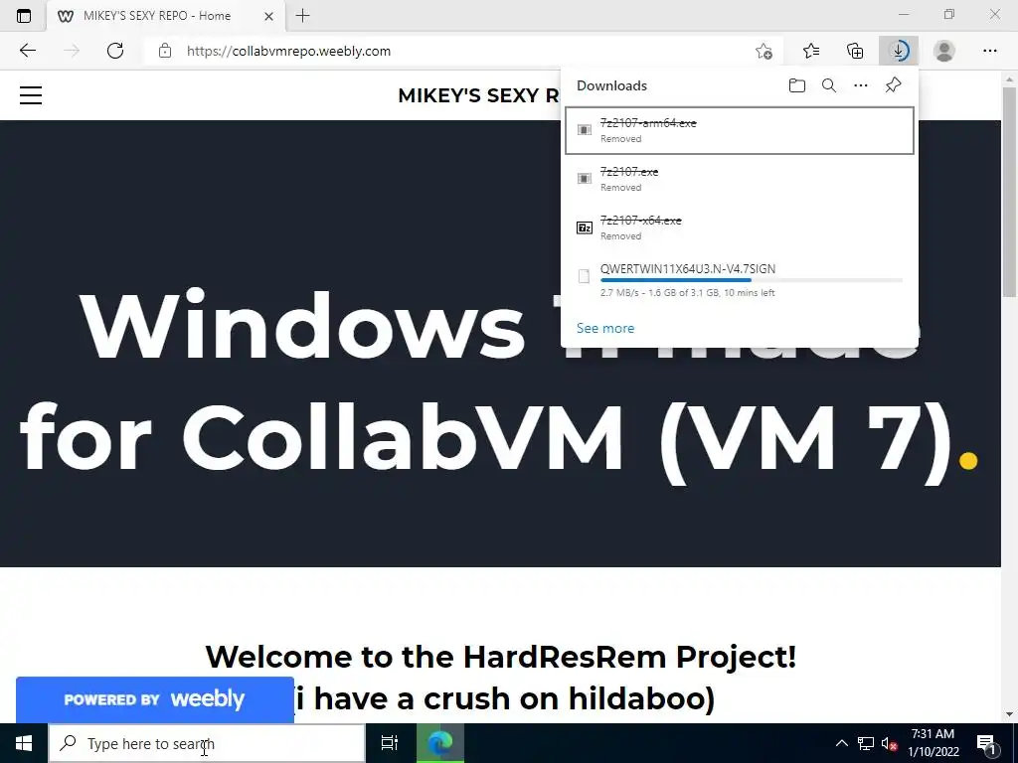Open the Windows Start menu
The image size is (1018, 763).
(x=24, y=743)
